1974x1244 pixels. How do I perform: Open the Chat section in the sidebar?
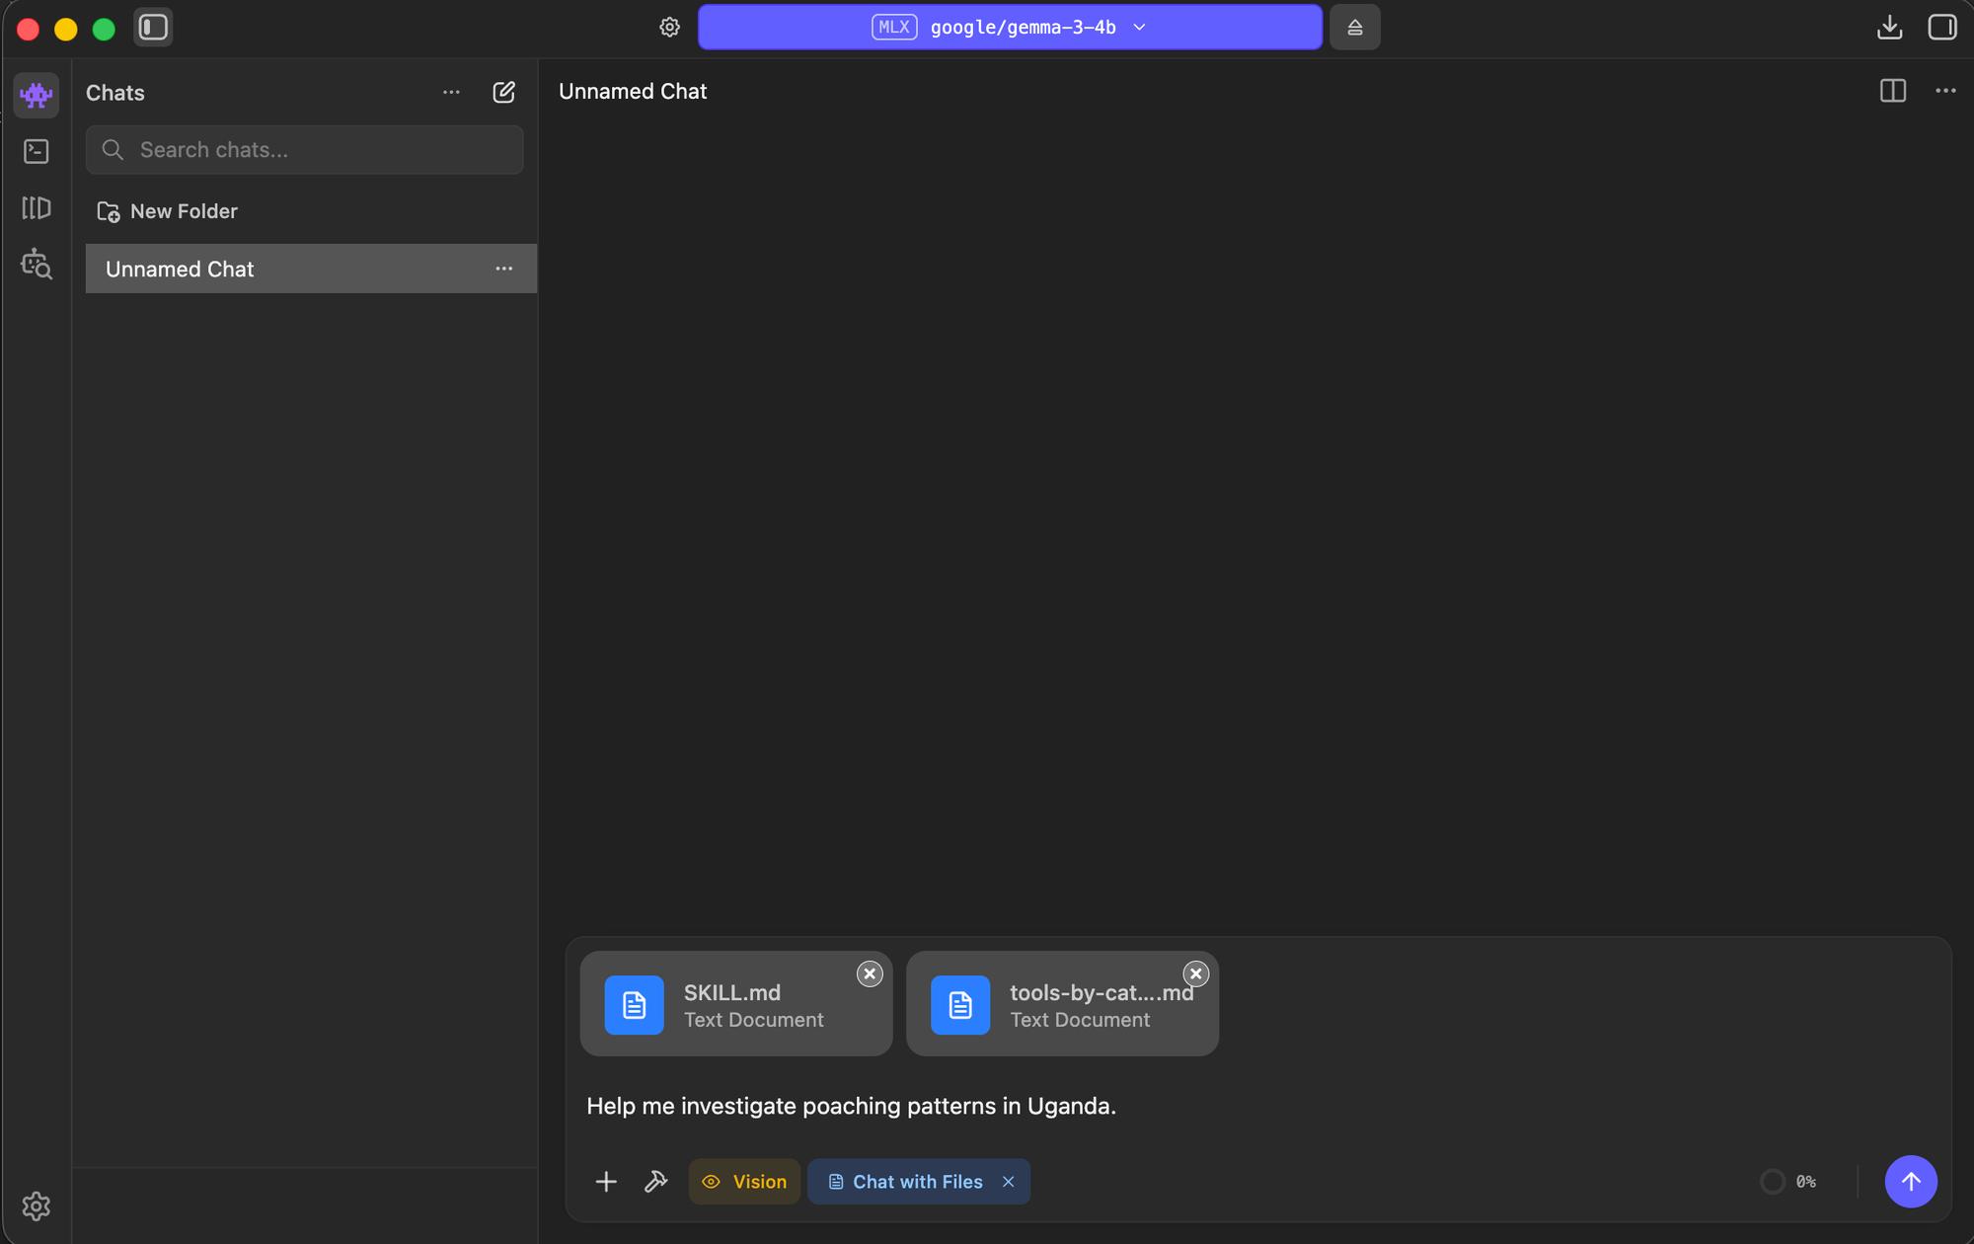(x=37, y=95)
